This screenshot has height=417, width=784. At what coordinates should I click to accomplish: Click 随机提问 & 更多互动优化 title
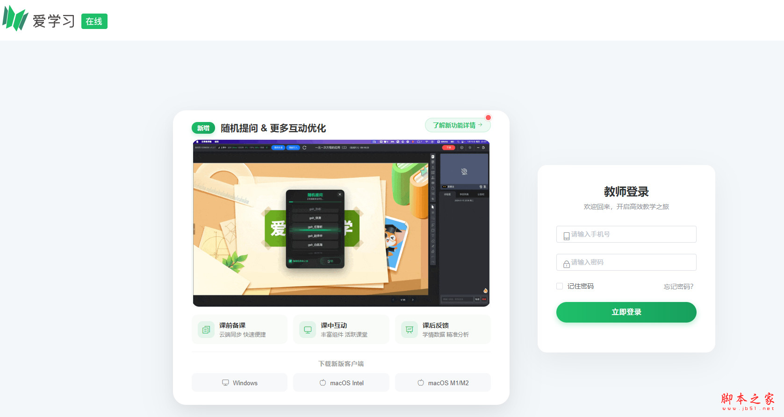(273, 128)
